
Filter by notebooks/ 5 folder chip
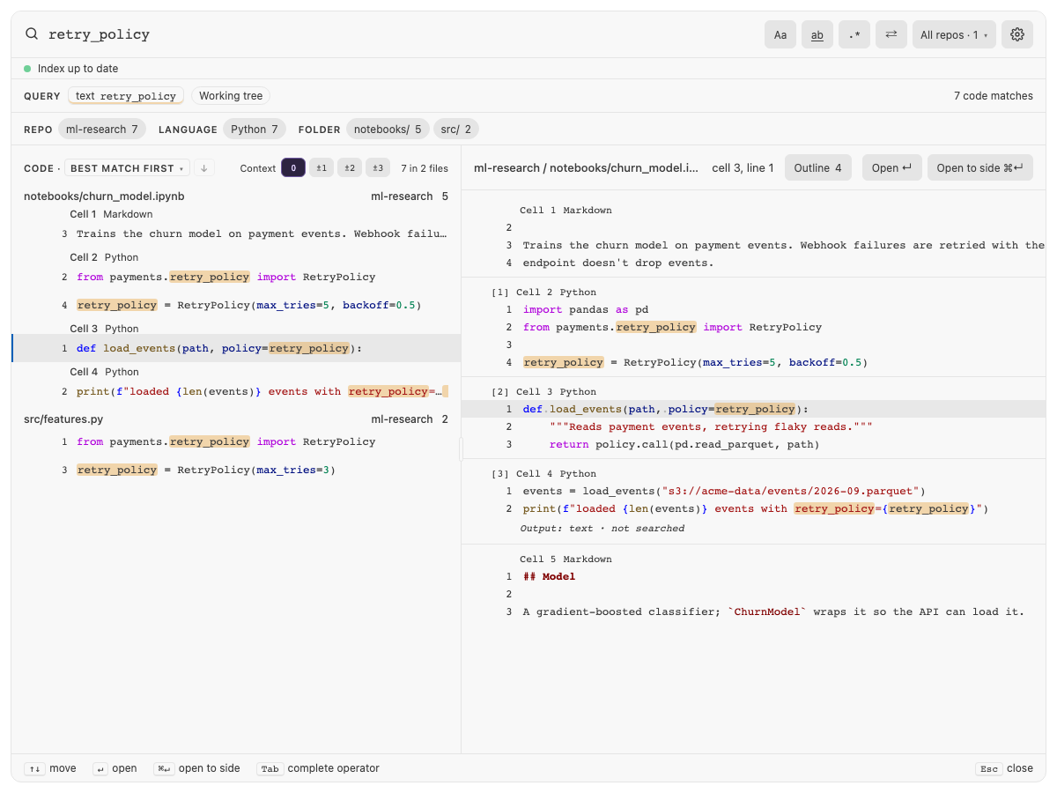(x=388, y=130)
